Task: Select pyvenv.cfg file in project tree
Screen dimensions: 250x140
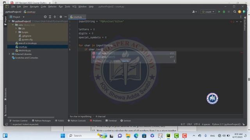Action: coord(25,40)
